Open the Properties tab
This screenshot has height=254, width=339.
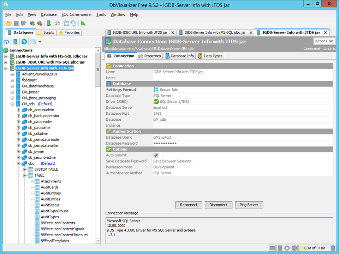[x=150, y=56]
